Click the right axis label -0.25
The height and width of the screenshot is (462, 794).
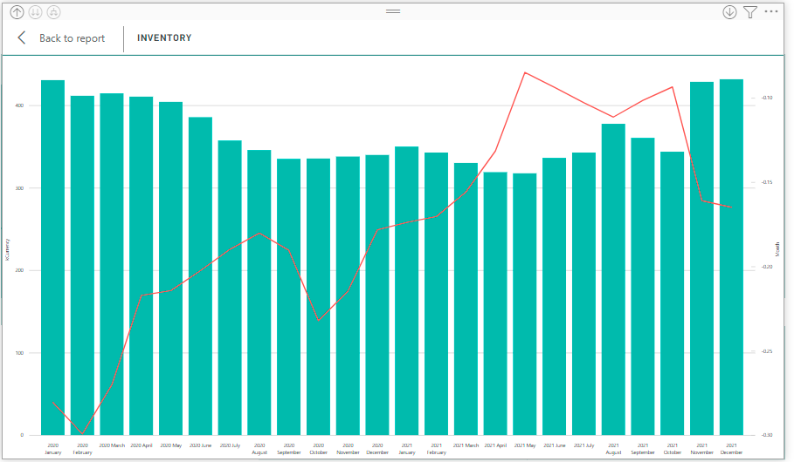[x=767, y=350]
